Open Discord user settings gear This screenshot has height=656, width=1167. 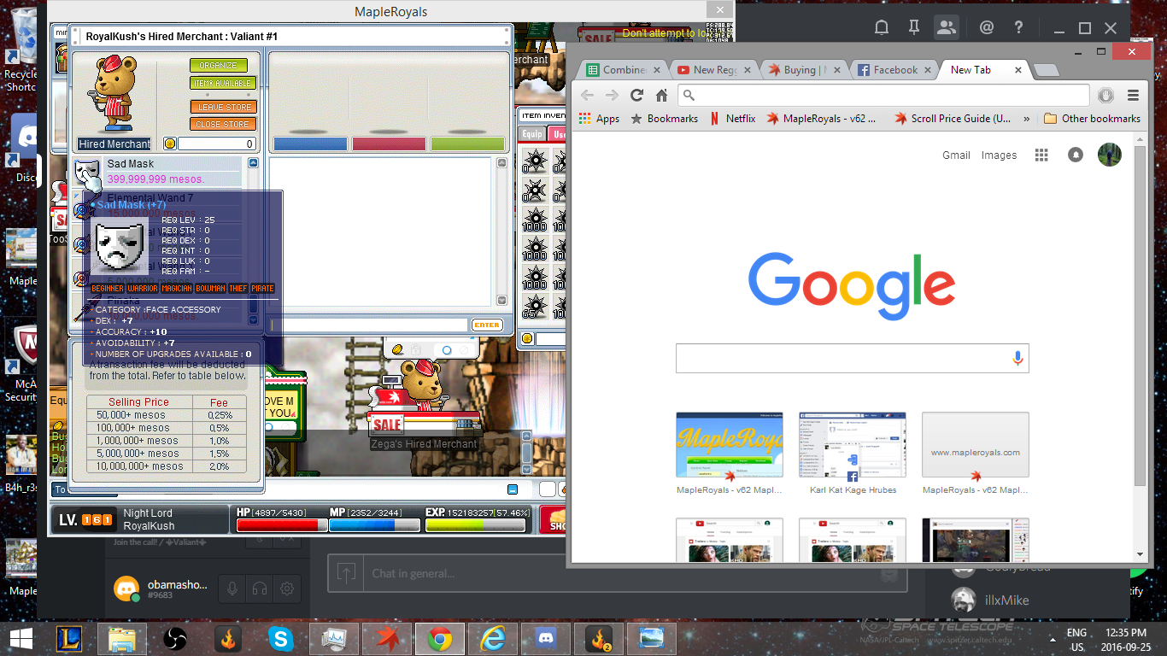click(287, 589)
